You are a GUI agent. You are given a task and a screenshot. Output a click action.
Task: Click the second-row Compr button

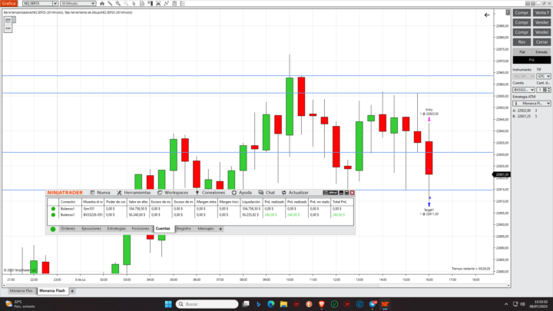pyautogui.click(x=522, y=22)
